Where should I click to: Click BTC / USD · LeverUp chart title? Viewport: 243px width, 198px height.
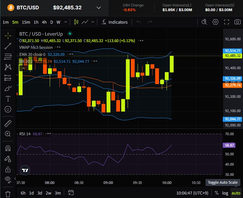coord(41,34)
